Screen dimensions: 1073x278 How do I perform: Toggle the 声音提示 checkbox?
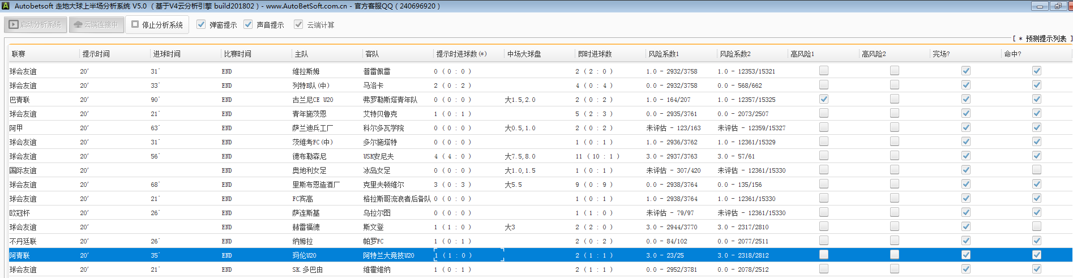(248, 25)
